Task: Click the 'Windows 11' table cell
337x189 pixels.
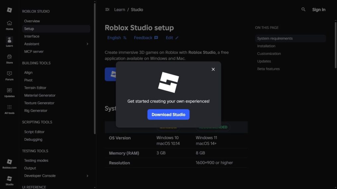Action: click(x=206, y=138)
